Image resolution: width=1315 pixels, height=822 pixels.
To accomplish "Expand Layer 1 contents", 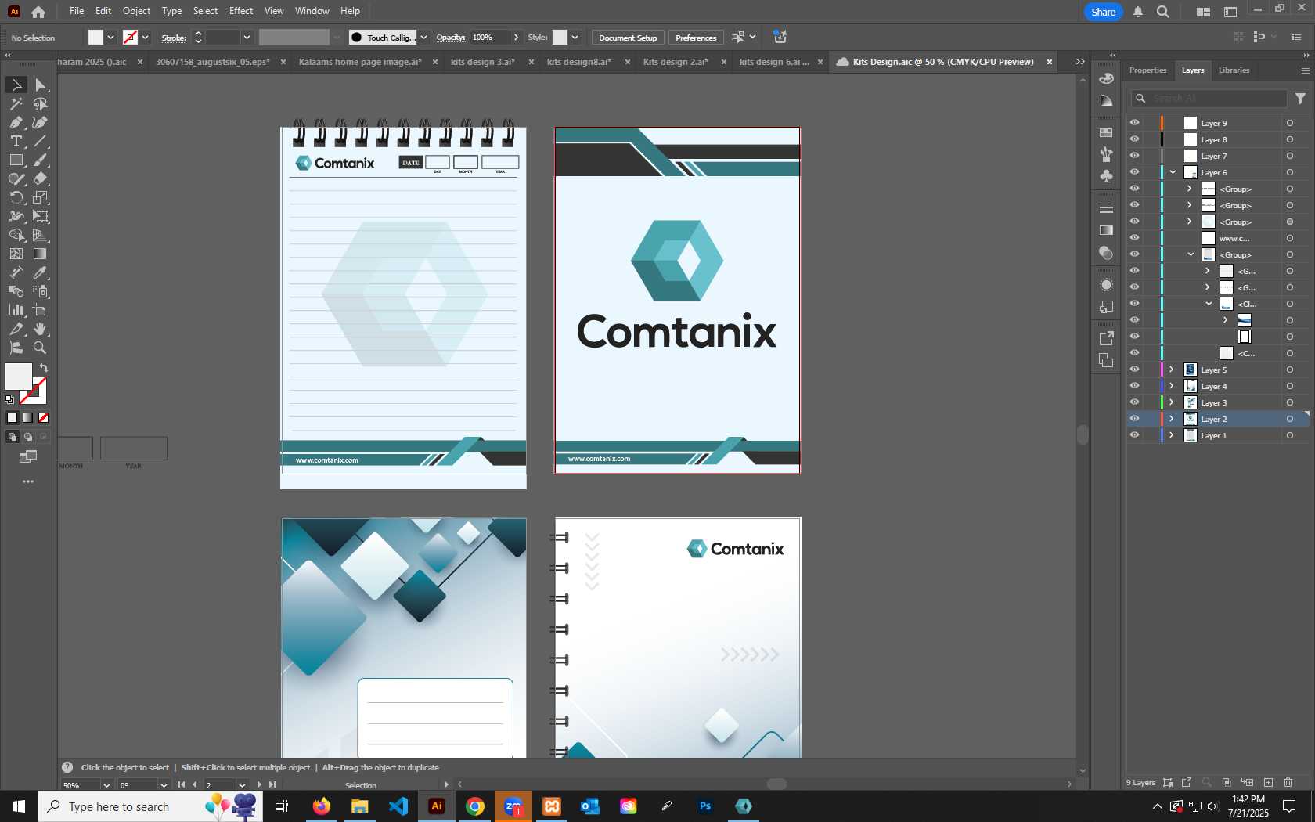I will pos(1172,435).
